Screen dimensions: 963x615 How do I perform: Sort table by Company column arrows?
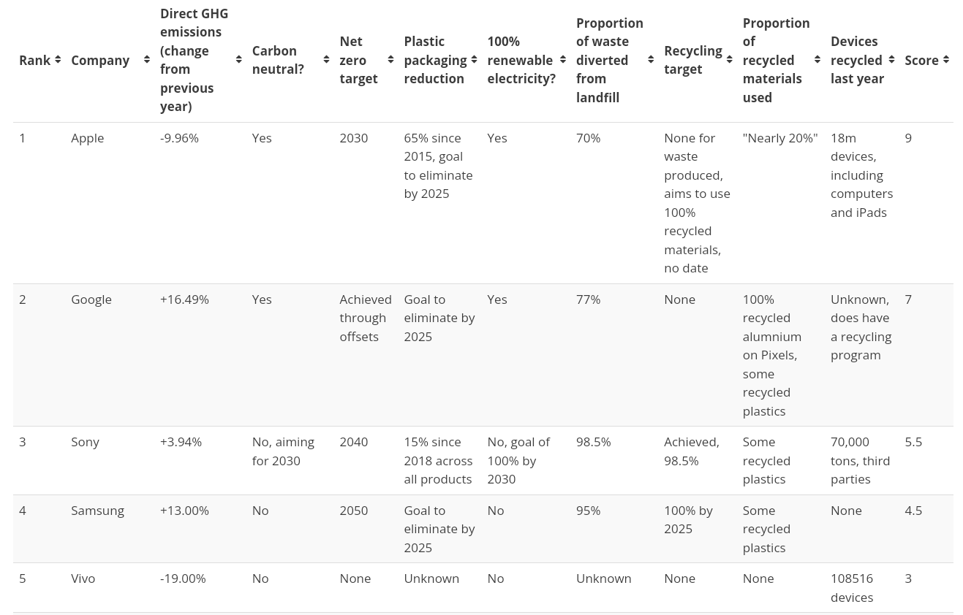tap(147, 60)
